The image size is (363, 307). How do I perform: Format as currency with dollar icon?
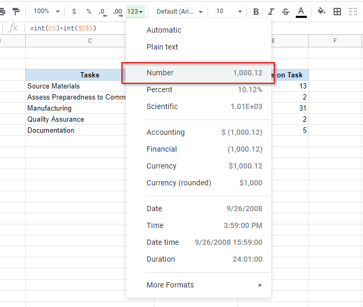coord(74,11)
